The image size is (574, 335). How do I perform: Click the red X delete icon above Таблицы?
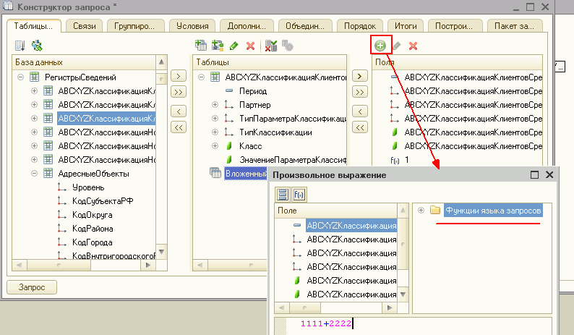pos(250,46)
